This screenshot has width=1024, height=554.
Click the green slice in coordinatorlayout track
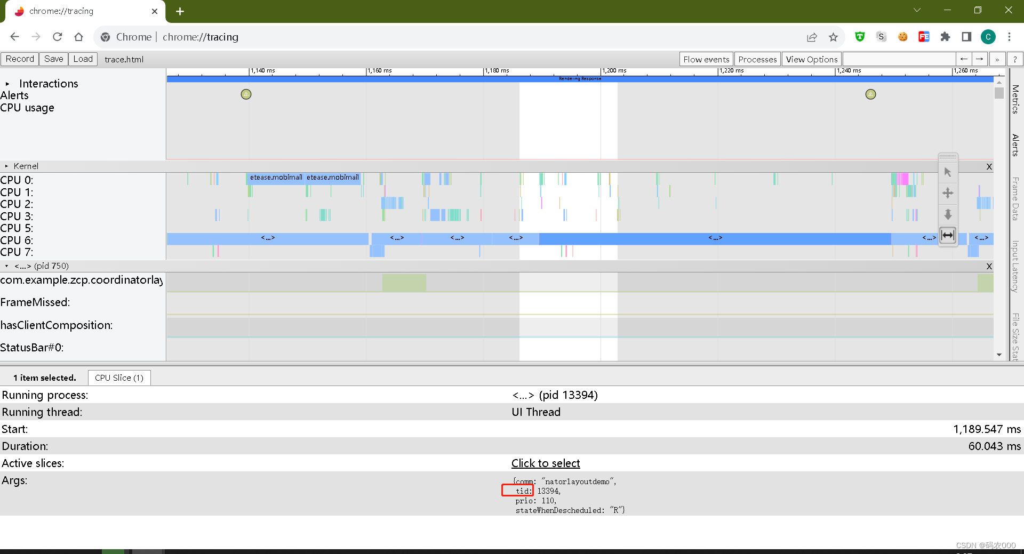[x=404, y=283]
